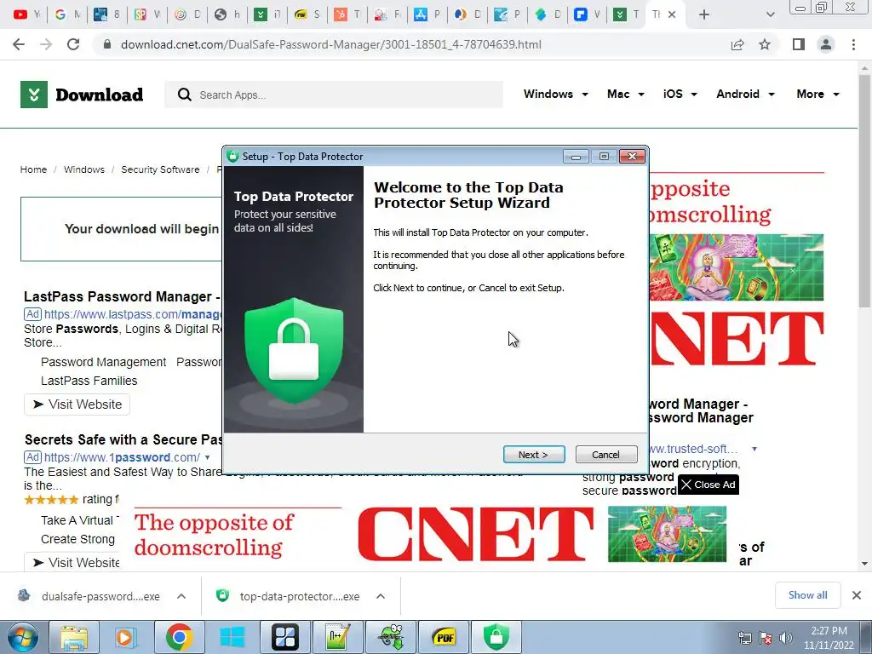Open the tab search chevron

coord(770,14)
